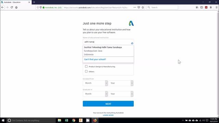The height and width of the screenshot is (123, 219).
Task: Open page actions three-dot menu
Action: 134,8
